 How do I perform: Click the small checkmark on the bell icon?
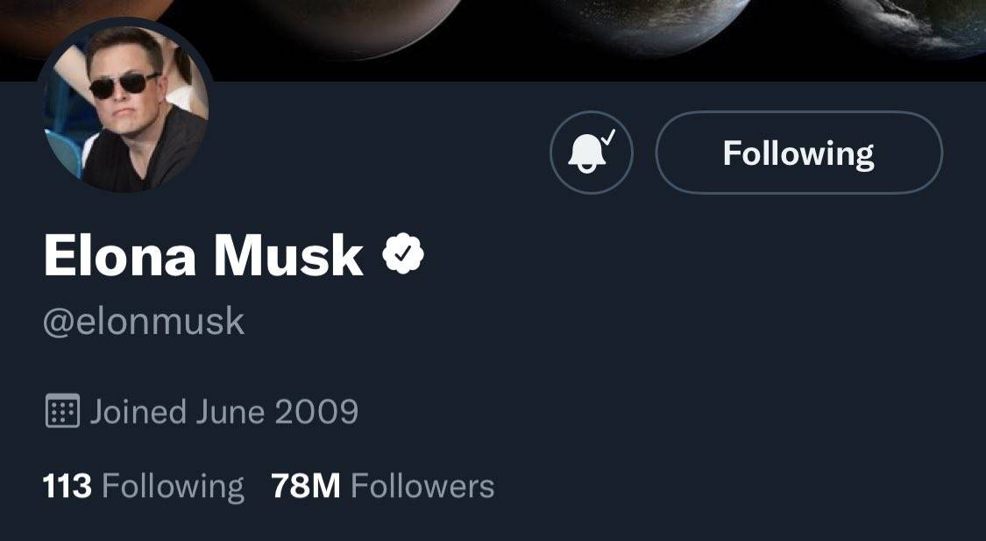[x=611, y=136]
